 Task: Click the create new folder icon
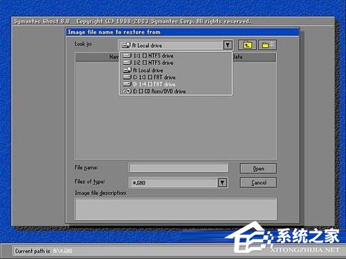pos(268,45)
